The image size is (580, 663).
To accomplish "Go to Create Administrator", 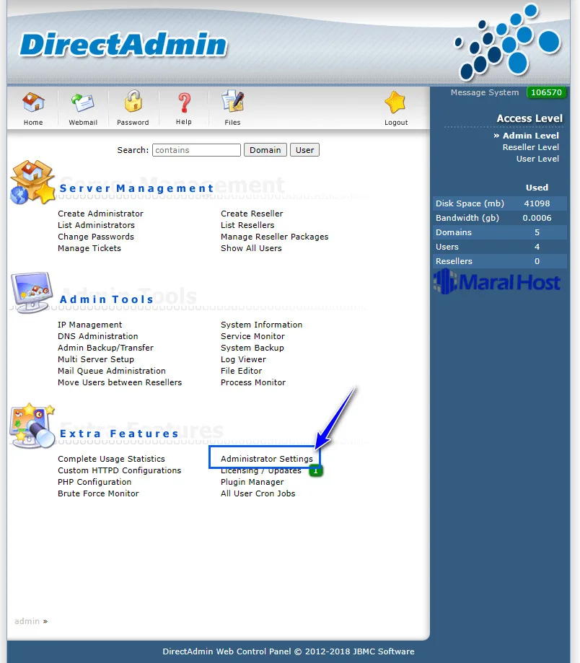I will click(100, 214).
